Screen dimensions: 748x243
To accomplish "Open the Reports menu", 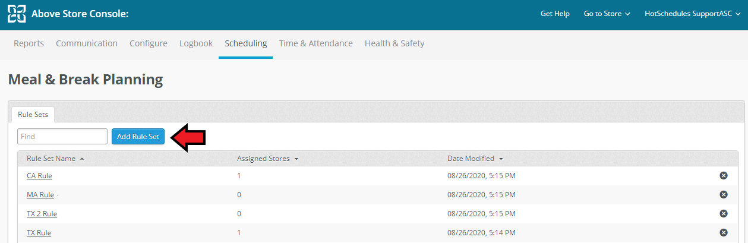I will [29, 43].
